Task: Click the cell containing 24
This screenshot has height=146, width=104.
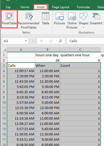Action: pos(47,60)
